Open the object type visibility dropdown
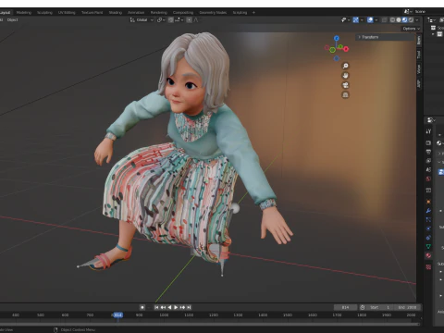This screenshot has height=333, width=444. pos(345,20)
